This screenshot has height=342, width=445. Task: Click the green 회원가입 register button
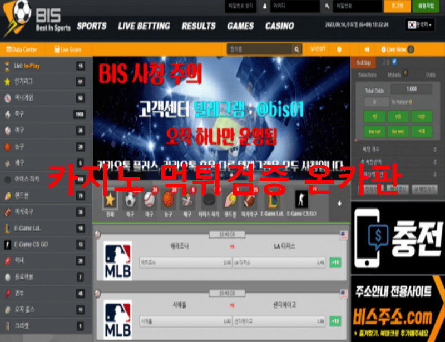[x=426, y=6]
